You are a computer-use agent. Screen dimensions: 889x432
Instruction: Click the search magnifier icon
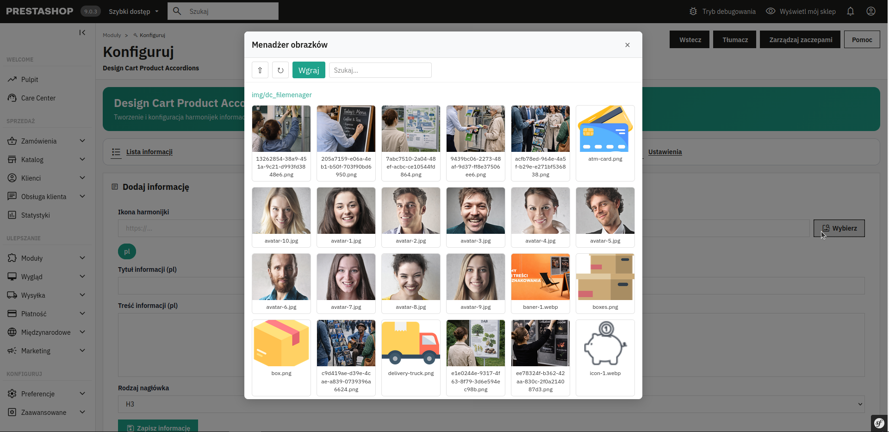tap(177, 11)
